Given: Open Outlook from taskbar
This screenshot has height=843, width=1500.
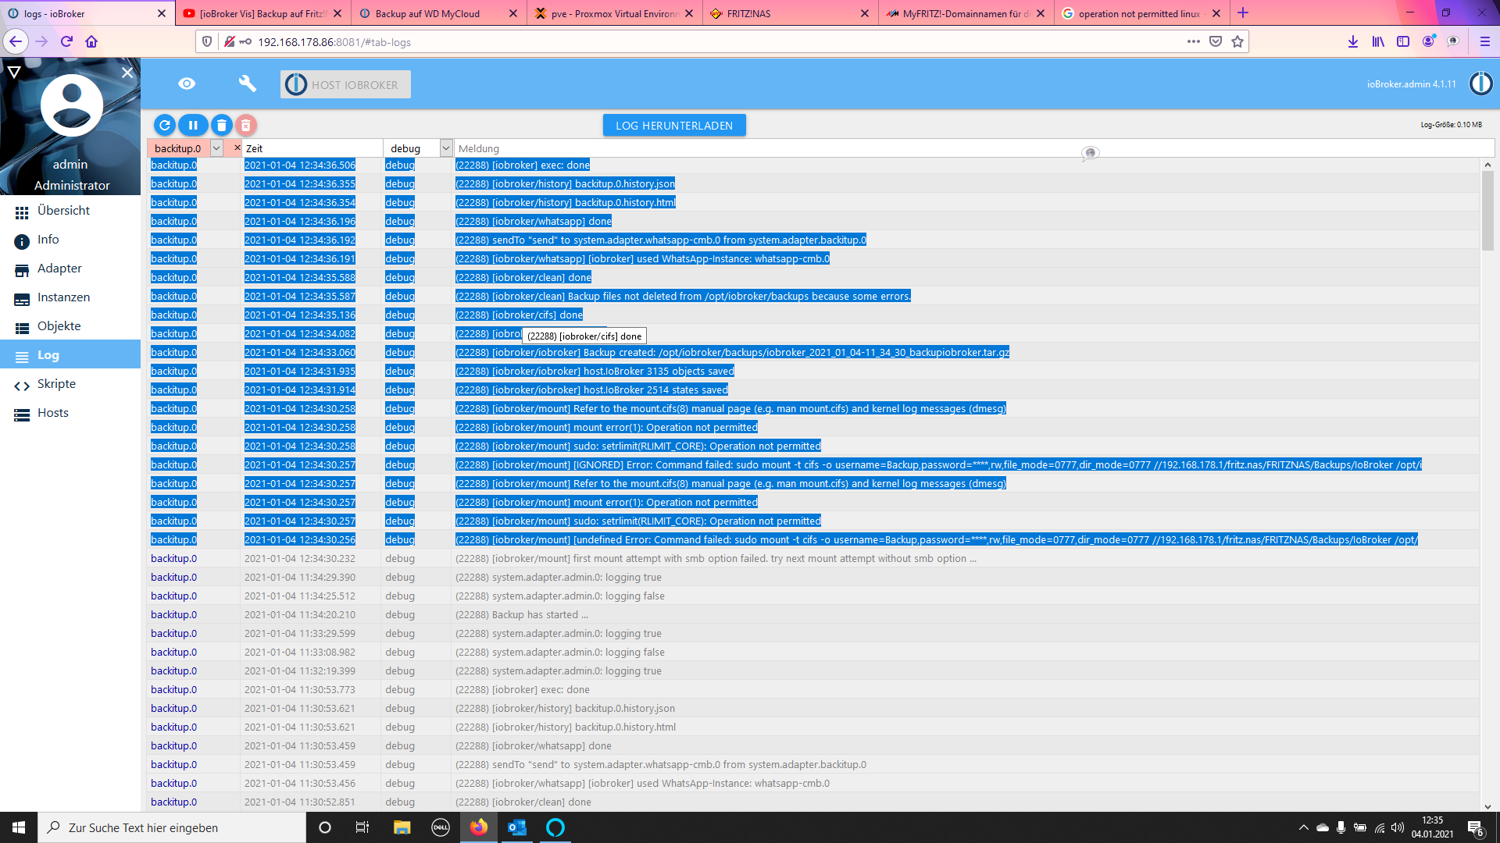Looking at the screenshot, I should 517,827.
